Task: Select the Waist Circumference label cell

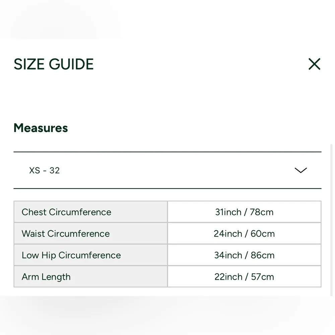Action: tap(66, 233)
